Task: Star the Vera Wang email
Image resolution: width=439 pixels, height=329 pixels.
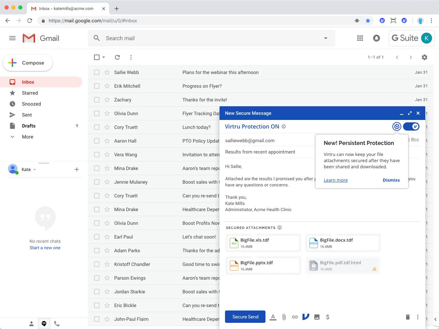Action: (107, 155)
